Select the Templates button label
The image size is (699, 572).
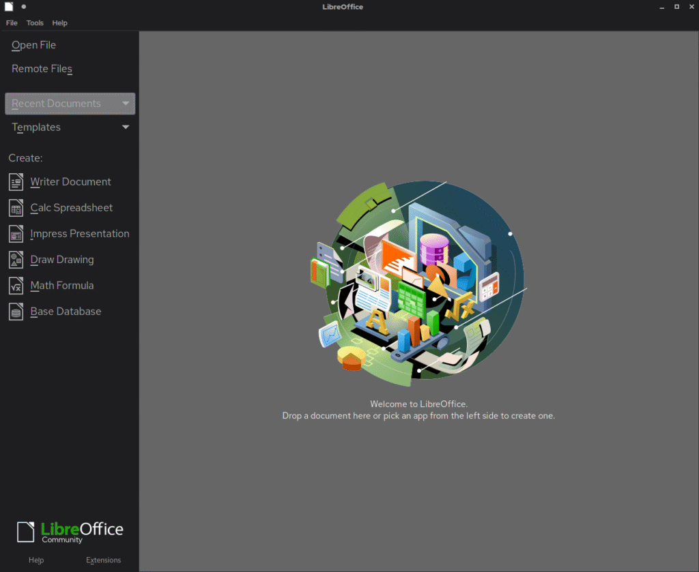point(36,127)
